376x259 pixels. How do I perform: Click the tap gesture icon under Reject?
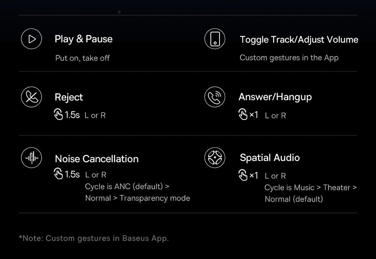(59, 115)
